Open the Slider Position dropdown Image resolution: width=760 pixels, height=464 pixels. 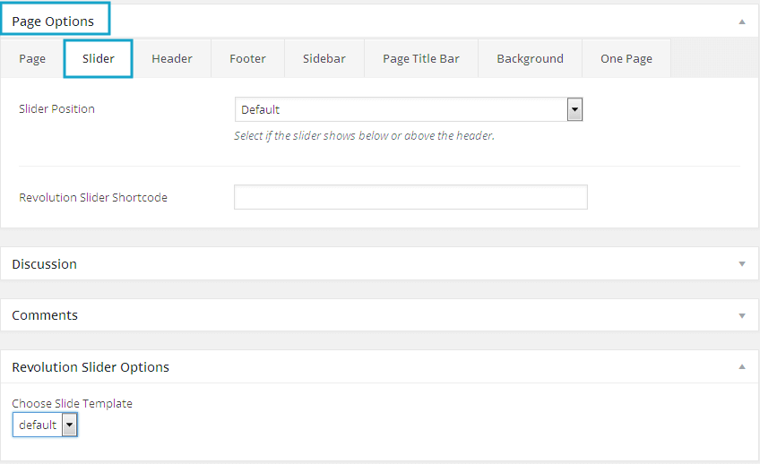[409, 109]
